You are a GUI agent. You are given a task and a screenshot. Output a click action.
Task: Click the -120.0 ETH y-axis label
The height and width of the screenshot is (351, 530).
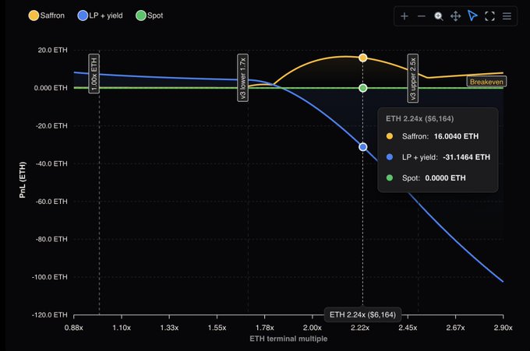click(x=50, y=315)
